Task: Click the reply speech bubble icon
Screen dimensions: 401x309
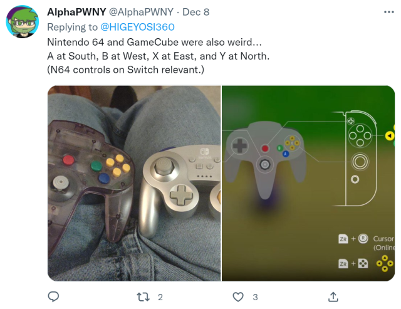Action: pyautogui.click(x=53, y=296)
